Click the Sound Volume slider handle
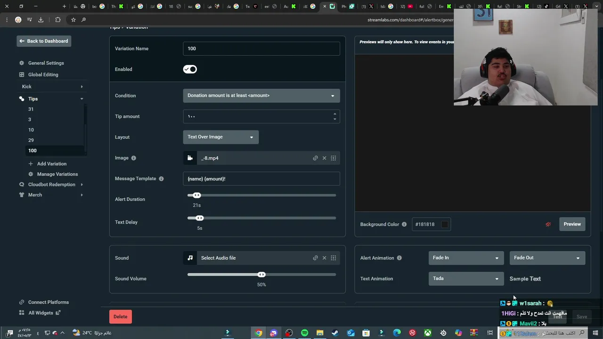 coord(261,274)
